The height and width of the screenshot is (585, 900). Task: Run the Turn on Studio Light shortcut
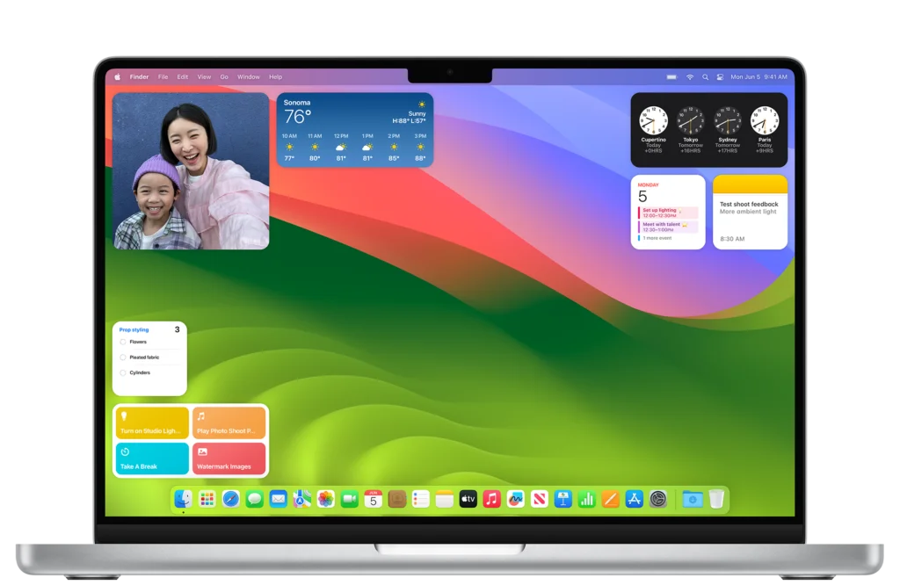click(149, 422)
